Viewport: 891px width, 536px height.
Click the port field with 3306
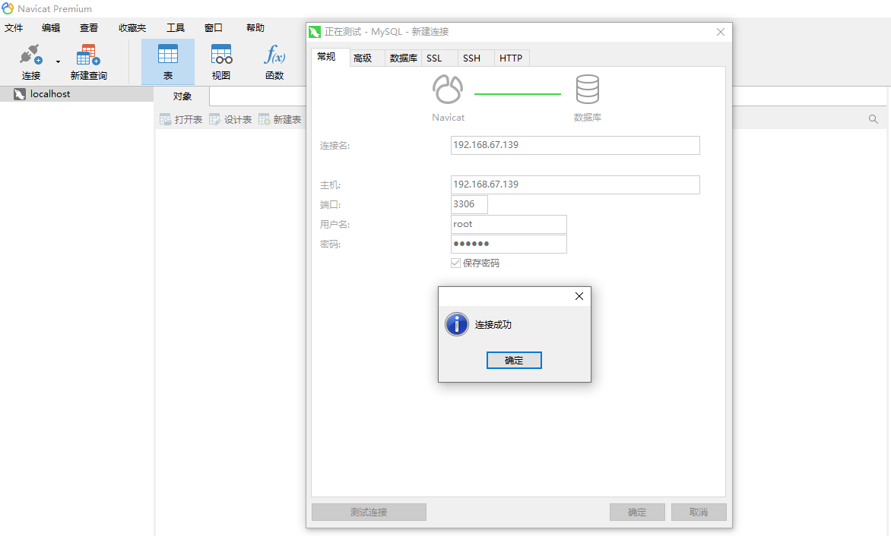click(x=469, y=204)
